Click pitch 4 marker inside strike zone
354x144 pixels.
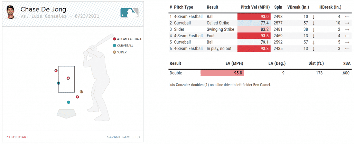coord(68,78)
